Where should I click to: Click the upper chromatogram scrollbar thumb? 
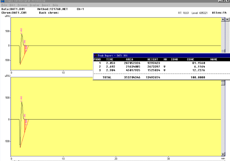(223, 51)
